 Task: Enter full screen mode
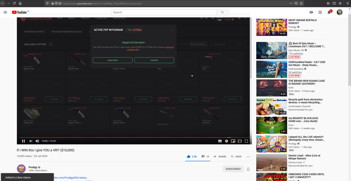[x=246, y=141]
